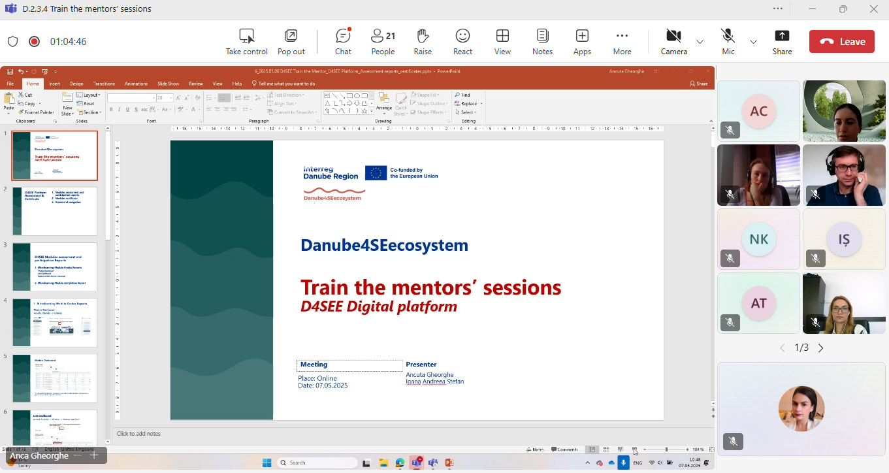Open the Apps menu in Teams
The height and width of the screenshot is (473, 889).
point(582,42)
